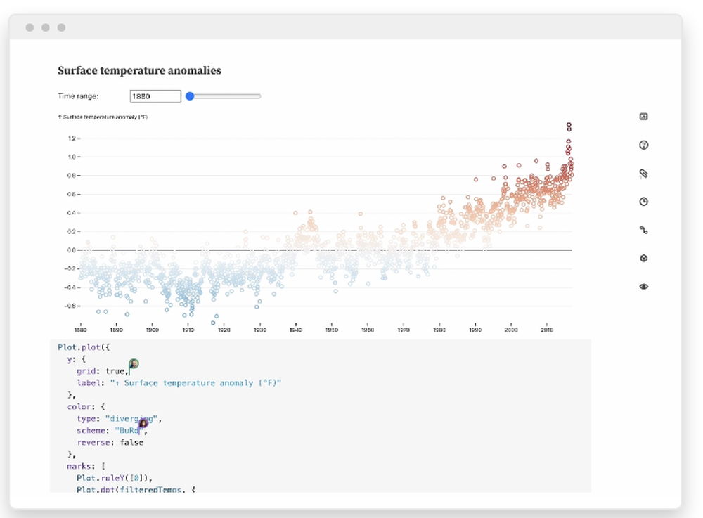Click the purple collaborator avatar near "diverging"
703x518 pixels.
(x=143, y=422)
